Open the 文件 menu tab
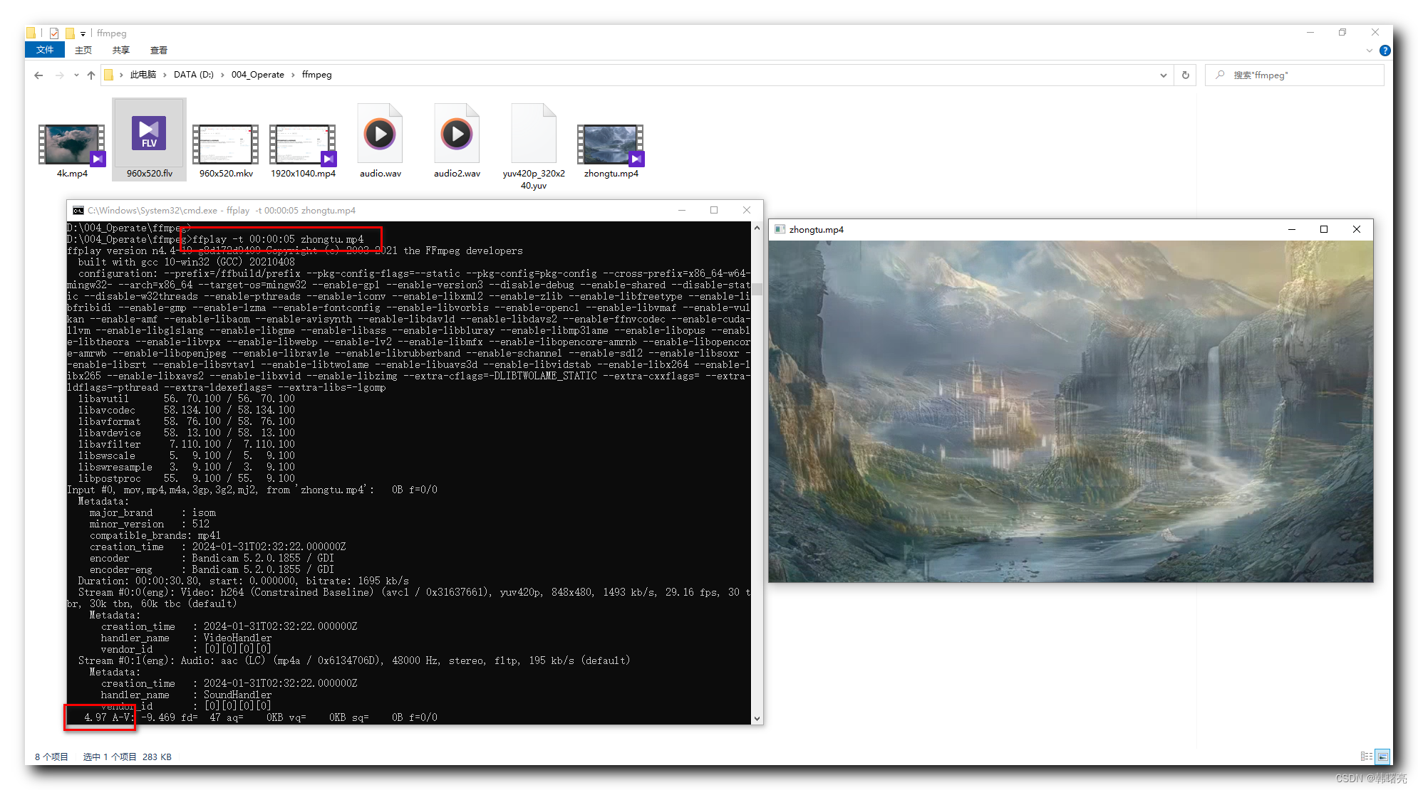The height and width of the screenshot is (790, 1418). [x=44, y=50]
